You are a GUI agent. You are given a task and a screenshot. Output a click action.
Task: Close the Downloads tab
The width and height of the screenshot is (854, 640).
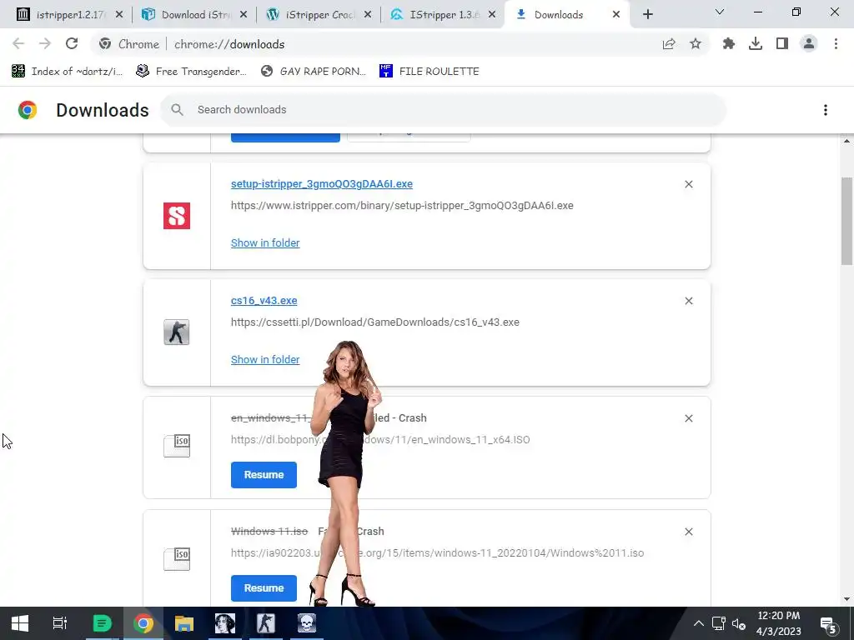(616, 15)
